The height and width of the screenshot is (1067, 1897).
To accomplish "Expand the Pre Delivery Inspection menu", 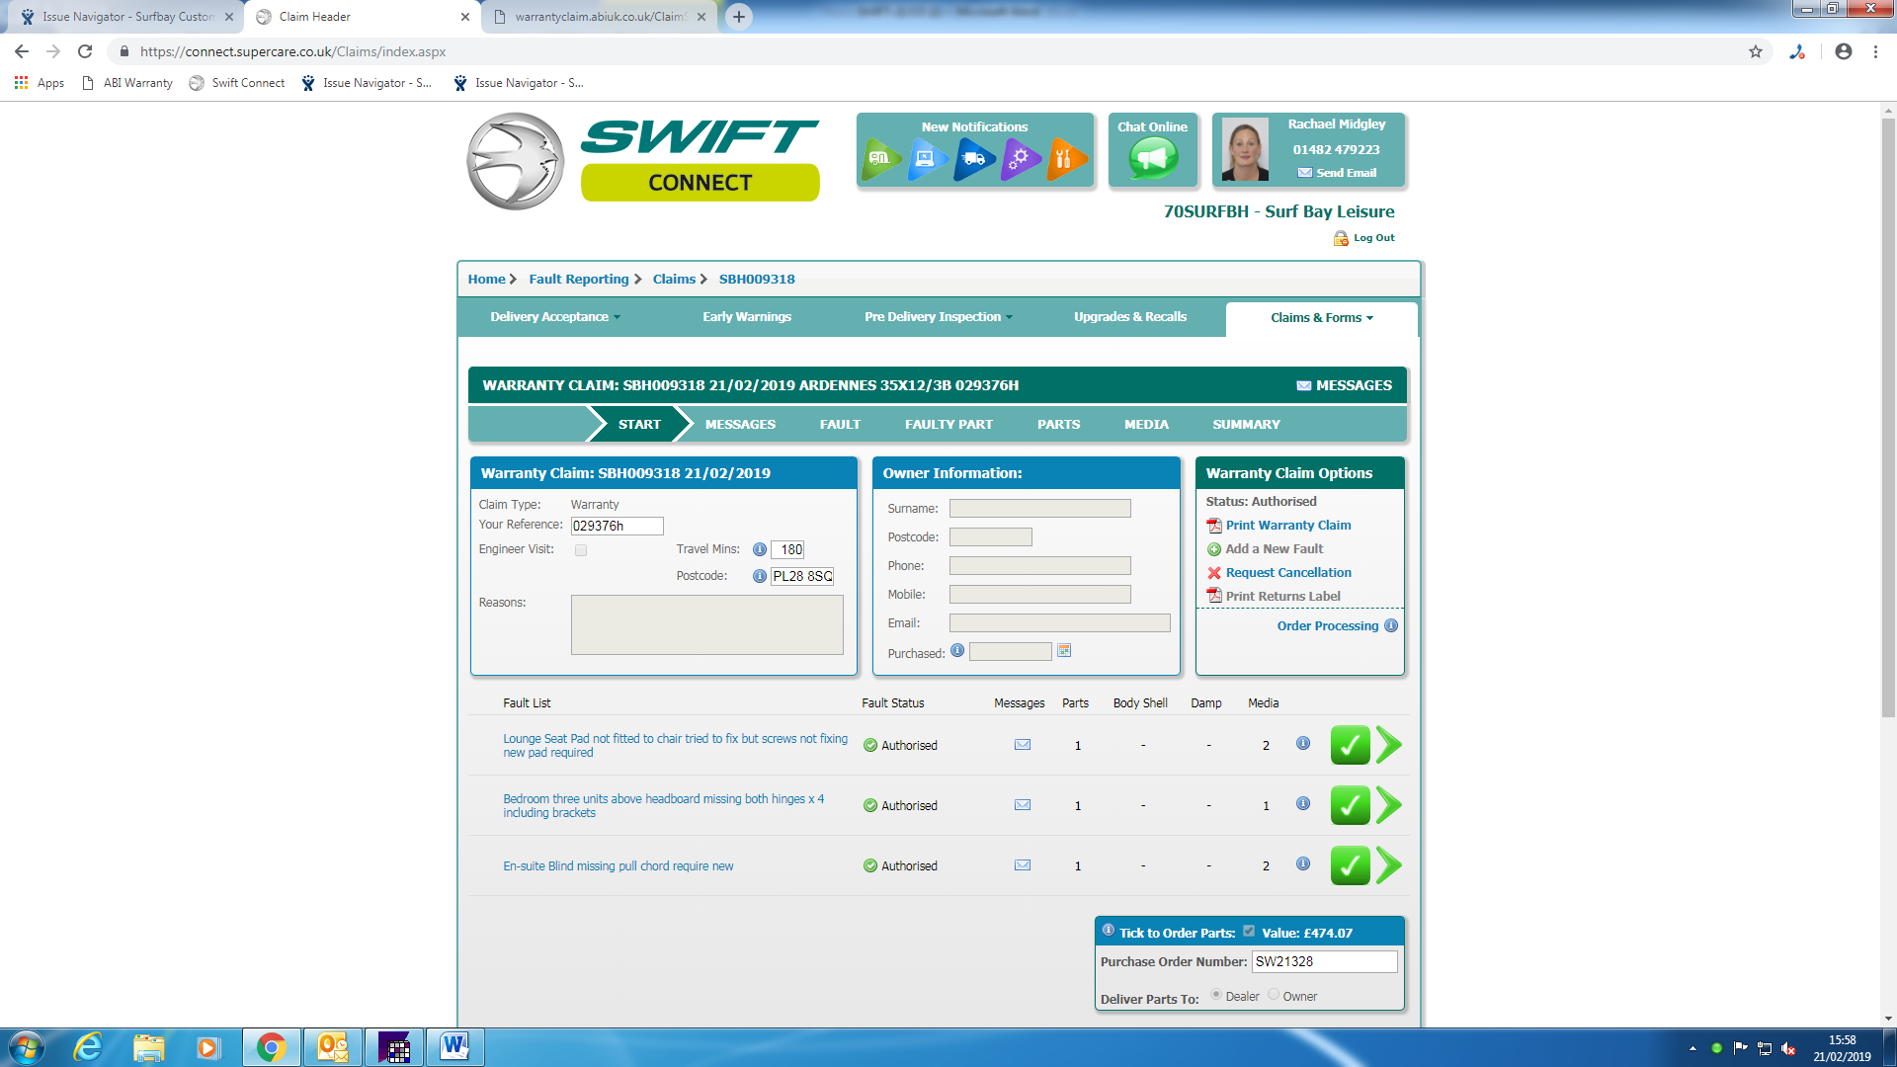I will [938, 317].
